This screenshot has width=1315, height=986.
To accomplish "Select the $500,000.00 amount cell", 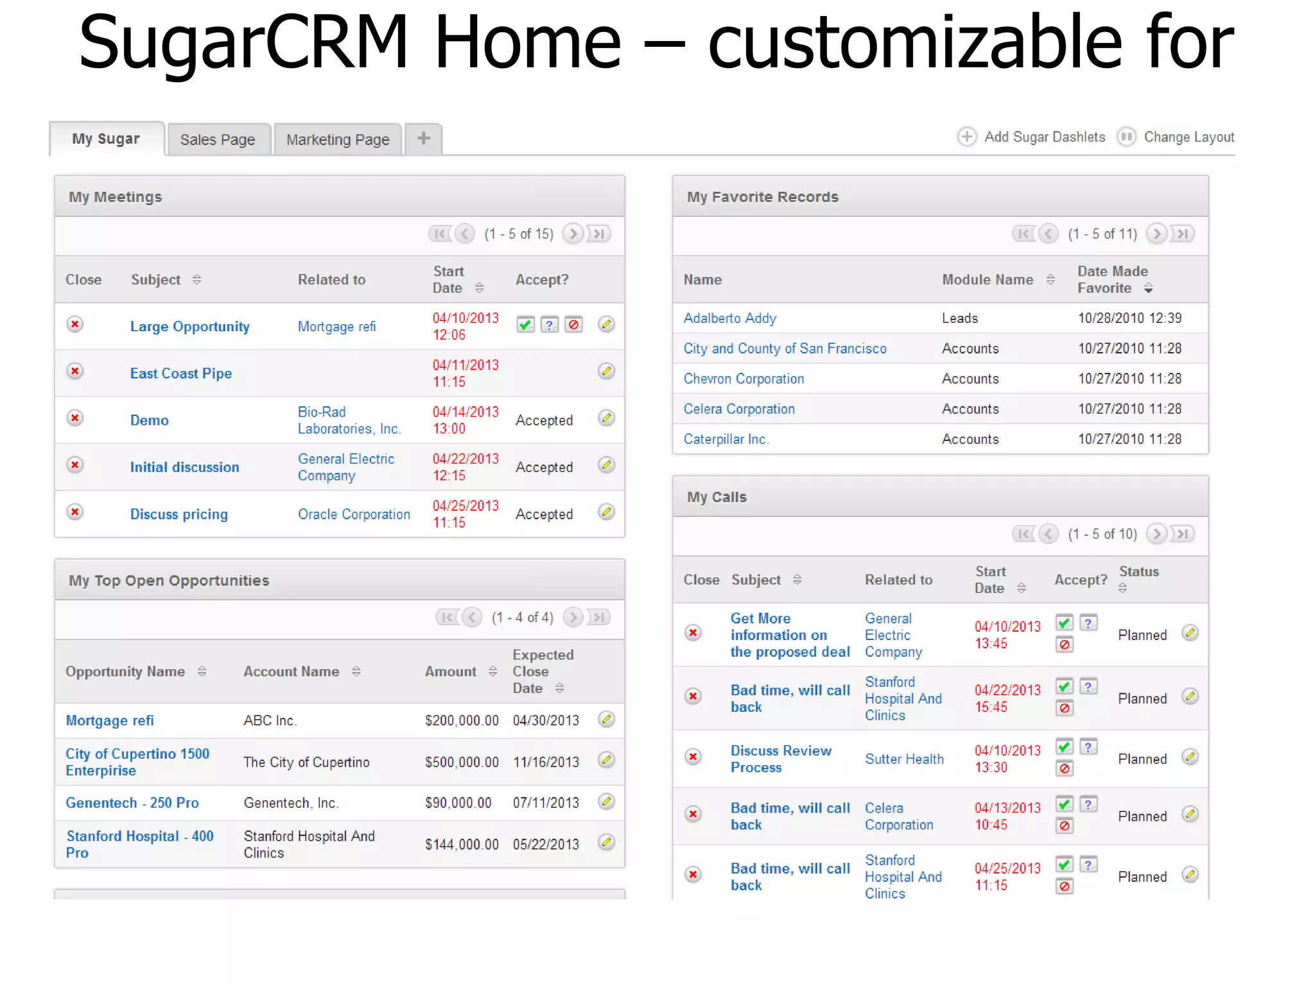I will tap(462, 762).
